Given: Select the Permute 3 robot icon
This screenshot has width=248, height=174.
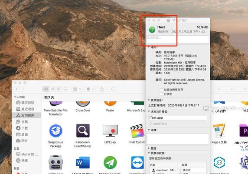Looking at the screenshot, I should (55, 162).
